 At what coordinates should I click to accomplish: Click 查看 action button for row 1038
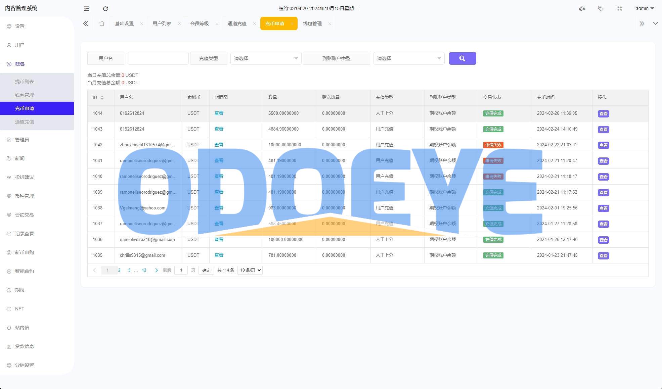[604, 208]
